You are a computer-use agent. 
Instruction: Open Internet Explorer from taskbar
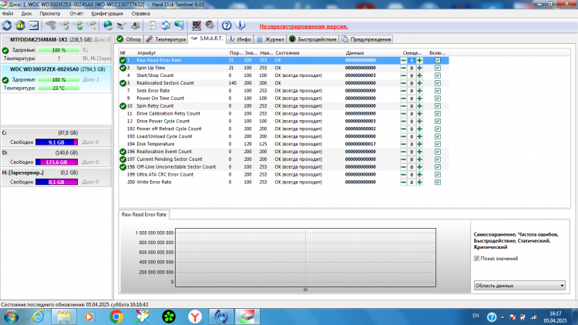38,317
